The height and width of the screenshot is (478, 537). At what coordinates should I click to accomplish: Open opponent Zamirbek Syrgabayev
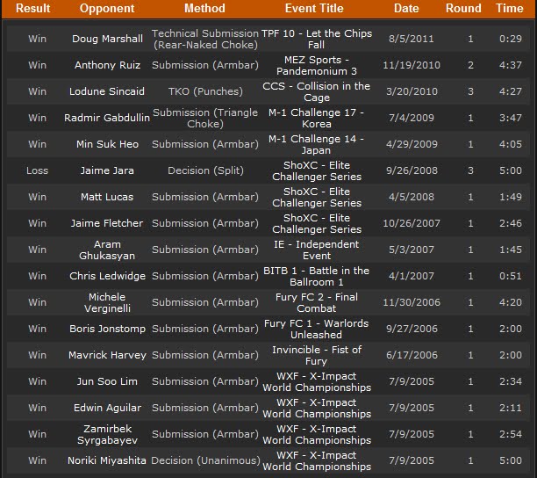tap(107, 434)
